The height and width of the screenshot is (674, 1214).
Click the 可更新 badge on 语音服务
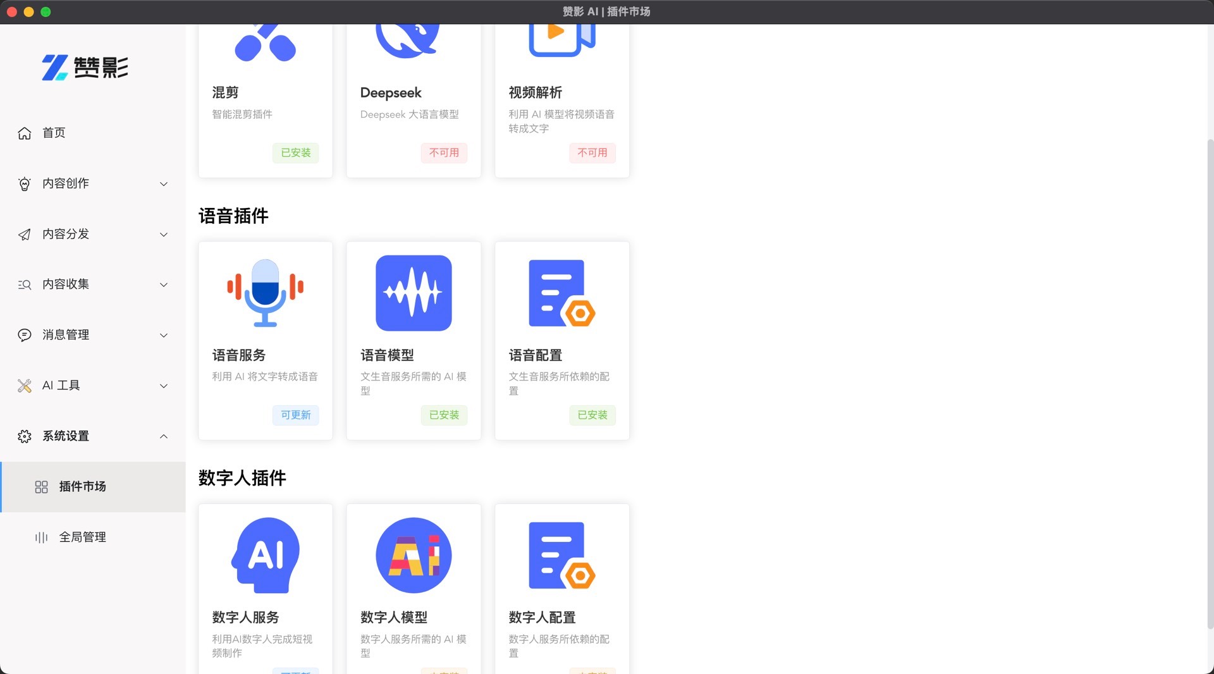click(x=296, y=415)
